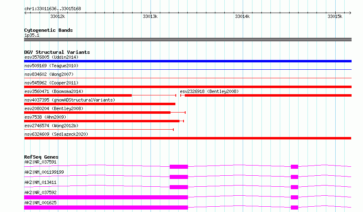Click the AK2|NR_037591 transcript label
Image resolution: width=363 pixels, height=212 pixels.
(x=40, y=162)
